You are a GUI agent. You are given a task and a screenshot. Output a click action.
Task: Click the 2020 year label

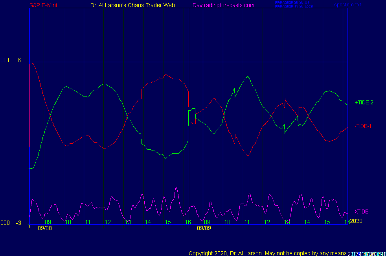[356, 221]
